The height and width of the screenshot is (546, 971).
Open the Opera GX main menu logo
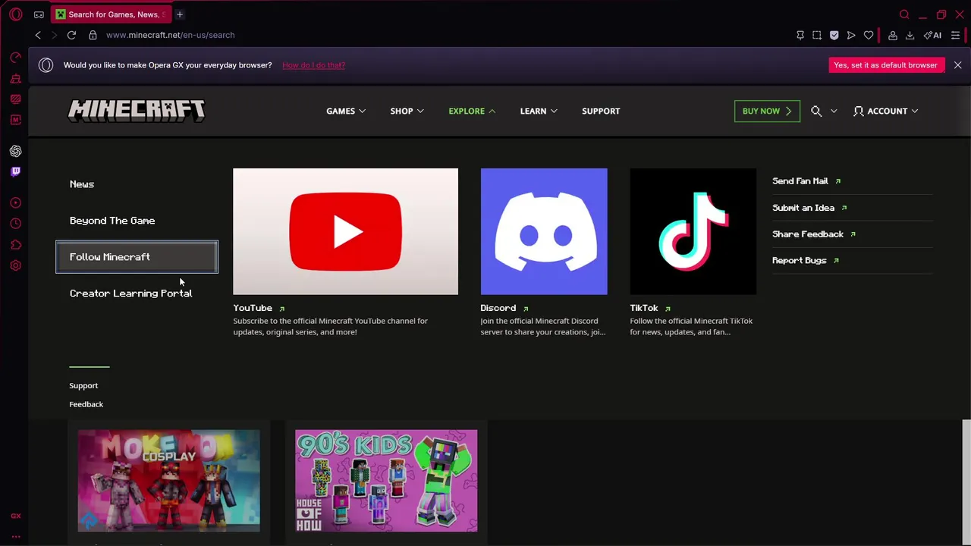16,14
